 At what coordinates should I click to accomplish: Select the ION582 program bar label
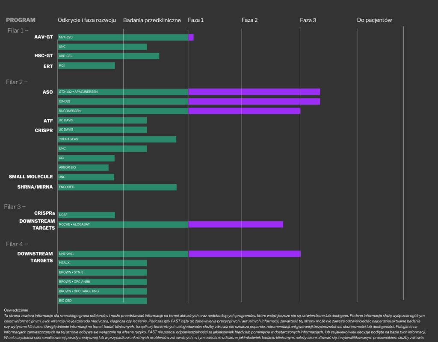pyautogui.click(x=65, y=101)
